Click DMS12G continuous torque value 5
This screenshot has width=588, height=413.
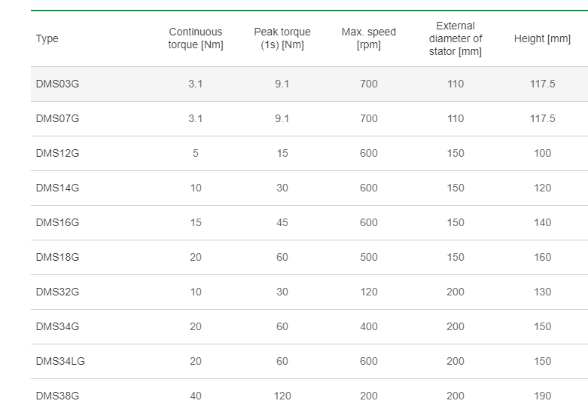(x=196, y=153)
